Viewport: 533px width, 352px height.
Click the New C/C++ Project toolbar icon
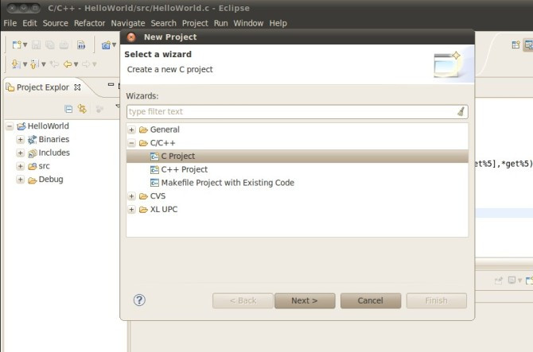[x=106, y=44]
